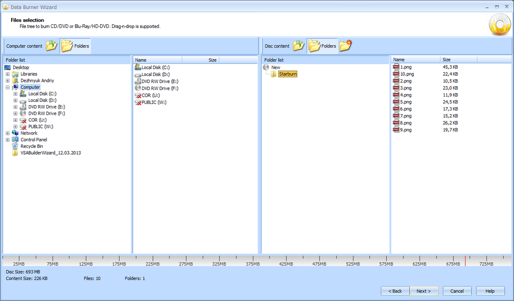Toggle Folders view in Computer content
This screenshot has height=301, width=514.
pyautogui.click(x=75, y=46)
